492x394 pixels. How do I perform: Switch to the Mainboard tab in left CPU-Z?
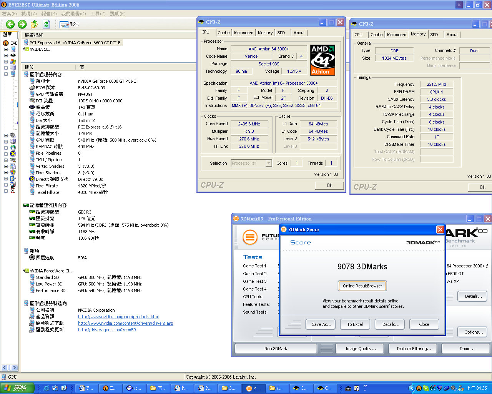[244, 33]
